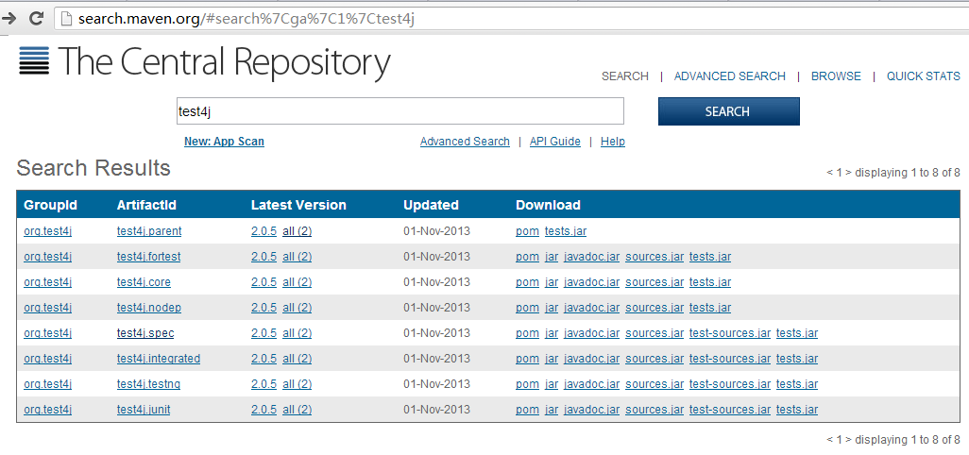Image resolution: width=969 pixels, height=455 pixels.
Task: Focus the browser address bar URL
Action: (246, 19)
